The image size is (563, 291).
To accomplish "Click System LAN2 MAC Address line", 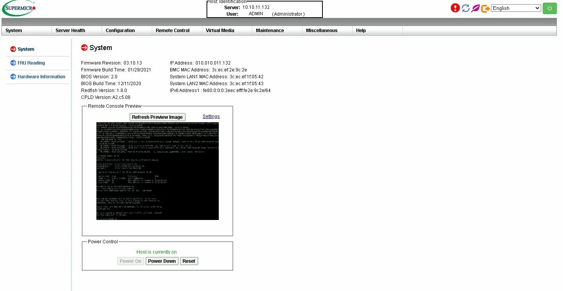I will click(x=216, y=84).
